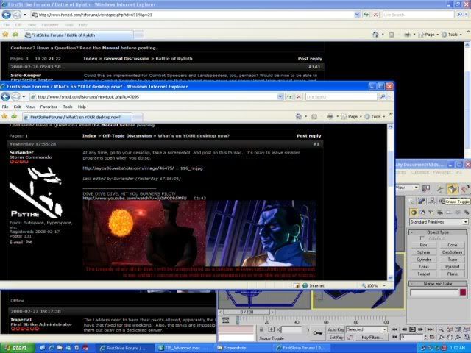Open View menu in front IE
Screen dimensions: 471x353
[x=30, y=107]
